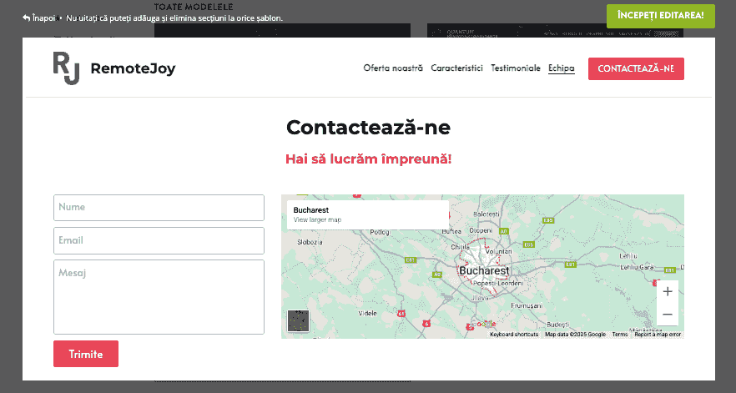Click the TOATE MODELELE heading behind preview

tap(194, 7)
